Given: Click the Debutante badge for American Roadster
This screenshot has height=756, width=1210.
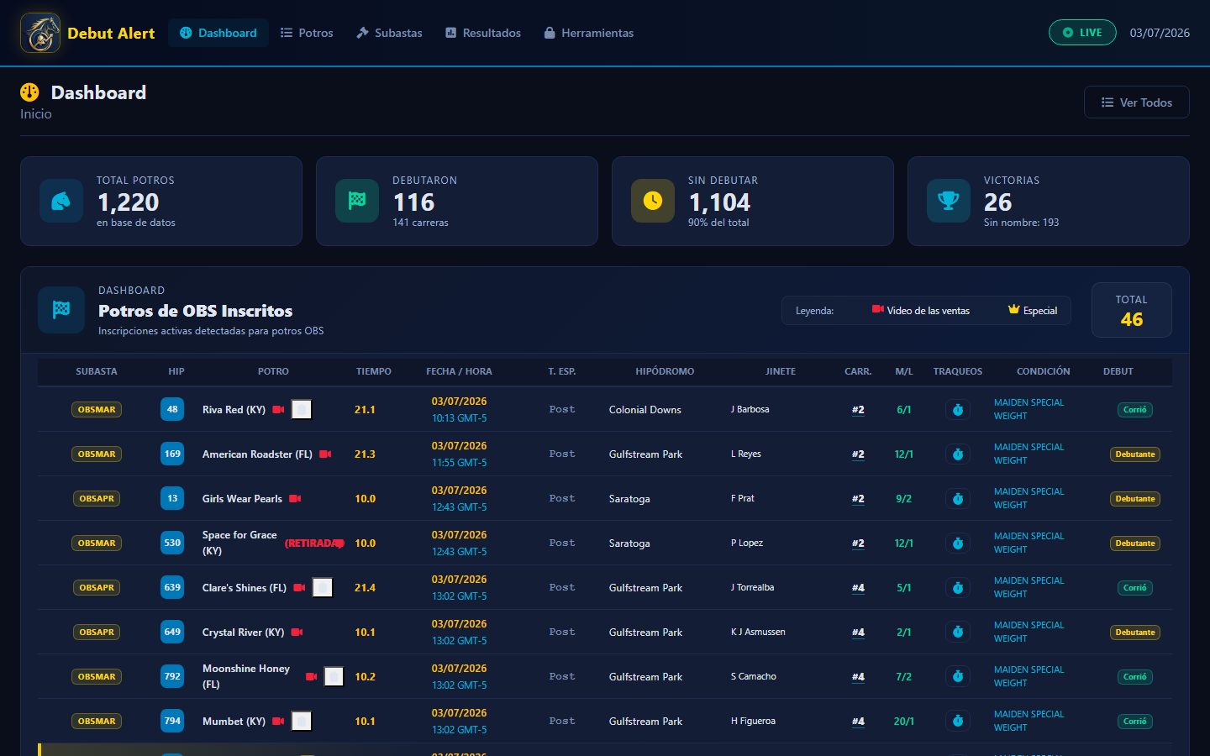Looking at the screenshot, I should 1134,454.
